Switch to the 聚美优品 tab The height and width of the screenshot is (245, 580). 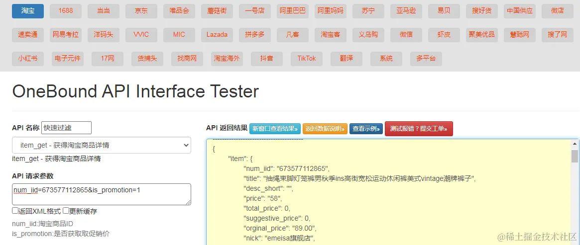(481, 35)
